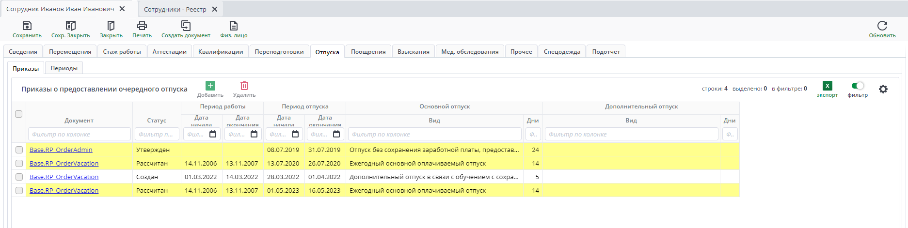This screenshot has width=908, height=228.
Task: Click the Статус column filter field
Action: point(157,134)
